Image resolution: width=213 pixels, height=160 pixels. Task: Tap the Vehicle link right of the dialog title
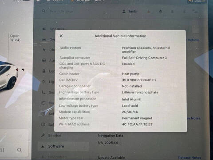193,40
